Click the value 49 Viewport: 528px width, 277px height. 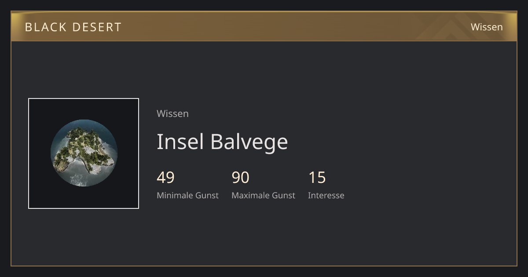click(165, 178)
